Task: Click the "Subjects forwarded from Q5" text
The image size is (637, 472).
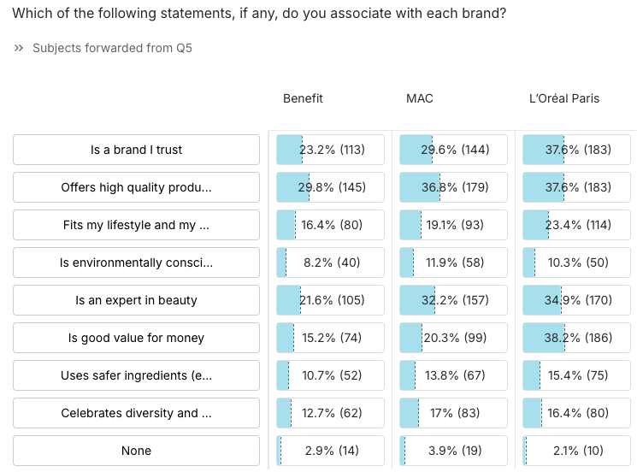Action: coord(112,48)
